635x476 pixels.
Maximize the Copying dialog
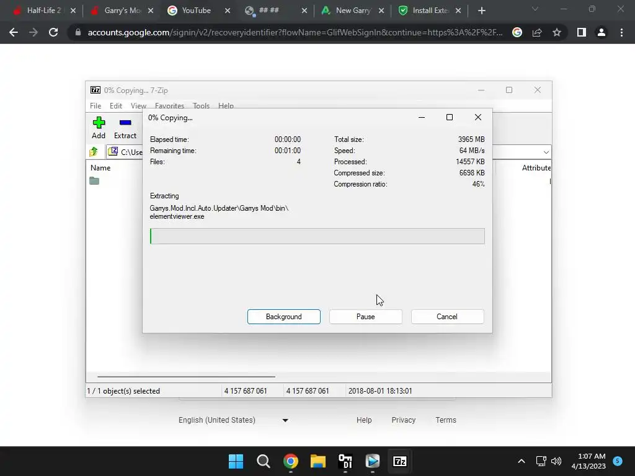tap(450, 117)
